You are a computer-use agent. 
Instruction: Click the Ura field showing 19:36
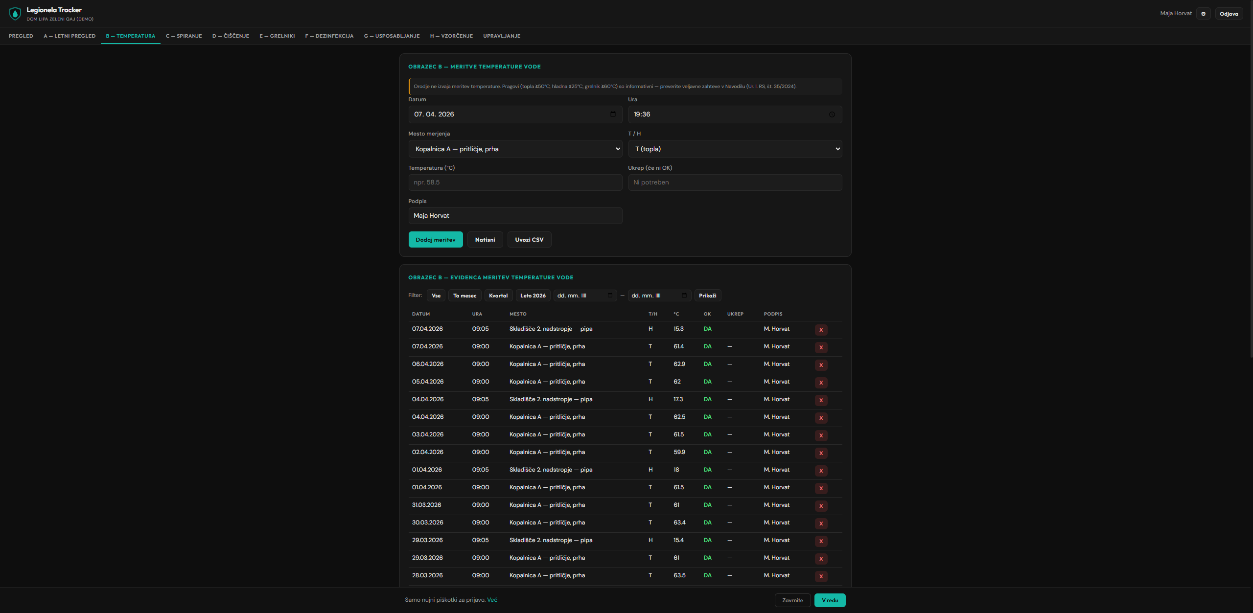(x=735, y=114)
